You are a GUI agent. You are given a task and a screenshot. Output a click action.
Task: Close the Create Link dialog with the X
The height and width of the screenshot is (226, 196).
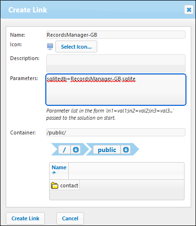pos(189,10)
